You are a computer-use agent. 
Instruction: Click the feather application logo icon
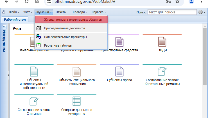coord(4,12)
